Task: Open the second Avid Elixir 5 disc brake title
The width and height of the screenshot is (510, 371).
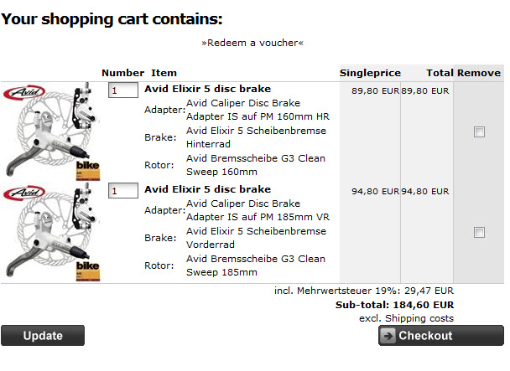Action: pos(207,189)
